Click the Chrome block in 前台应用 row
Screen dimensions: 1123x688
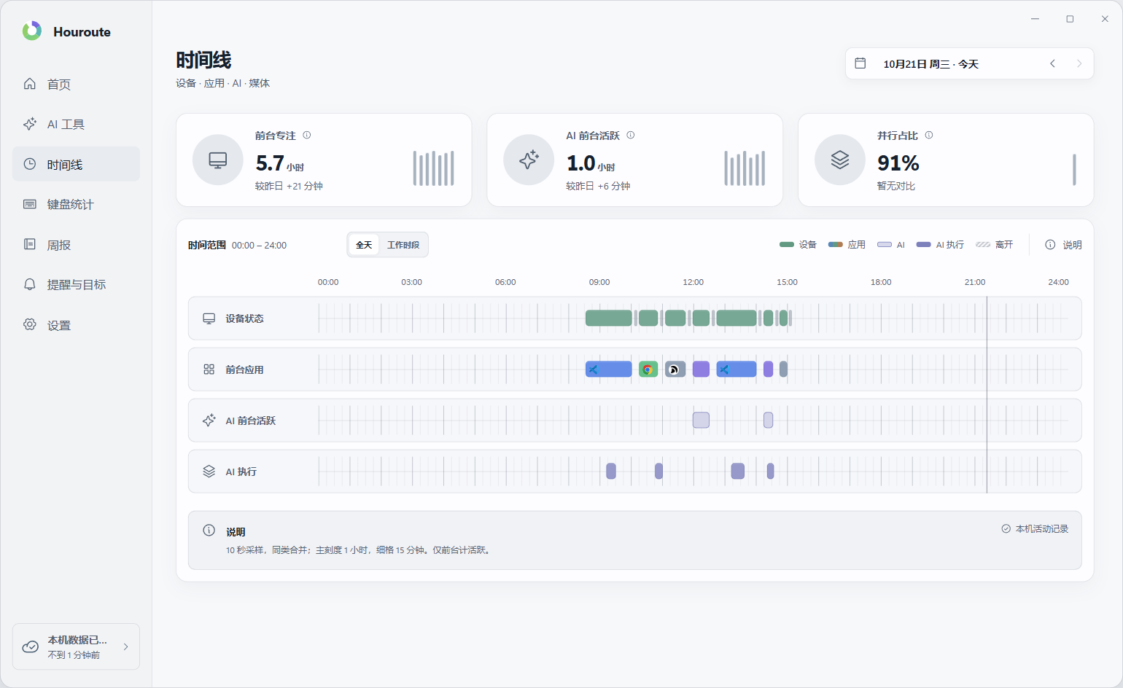648,370
